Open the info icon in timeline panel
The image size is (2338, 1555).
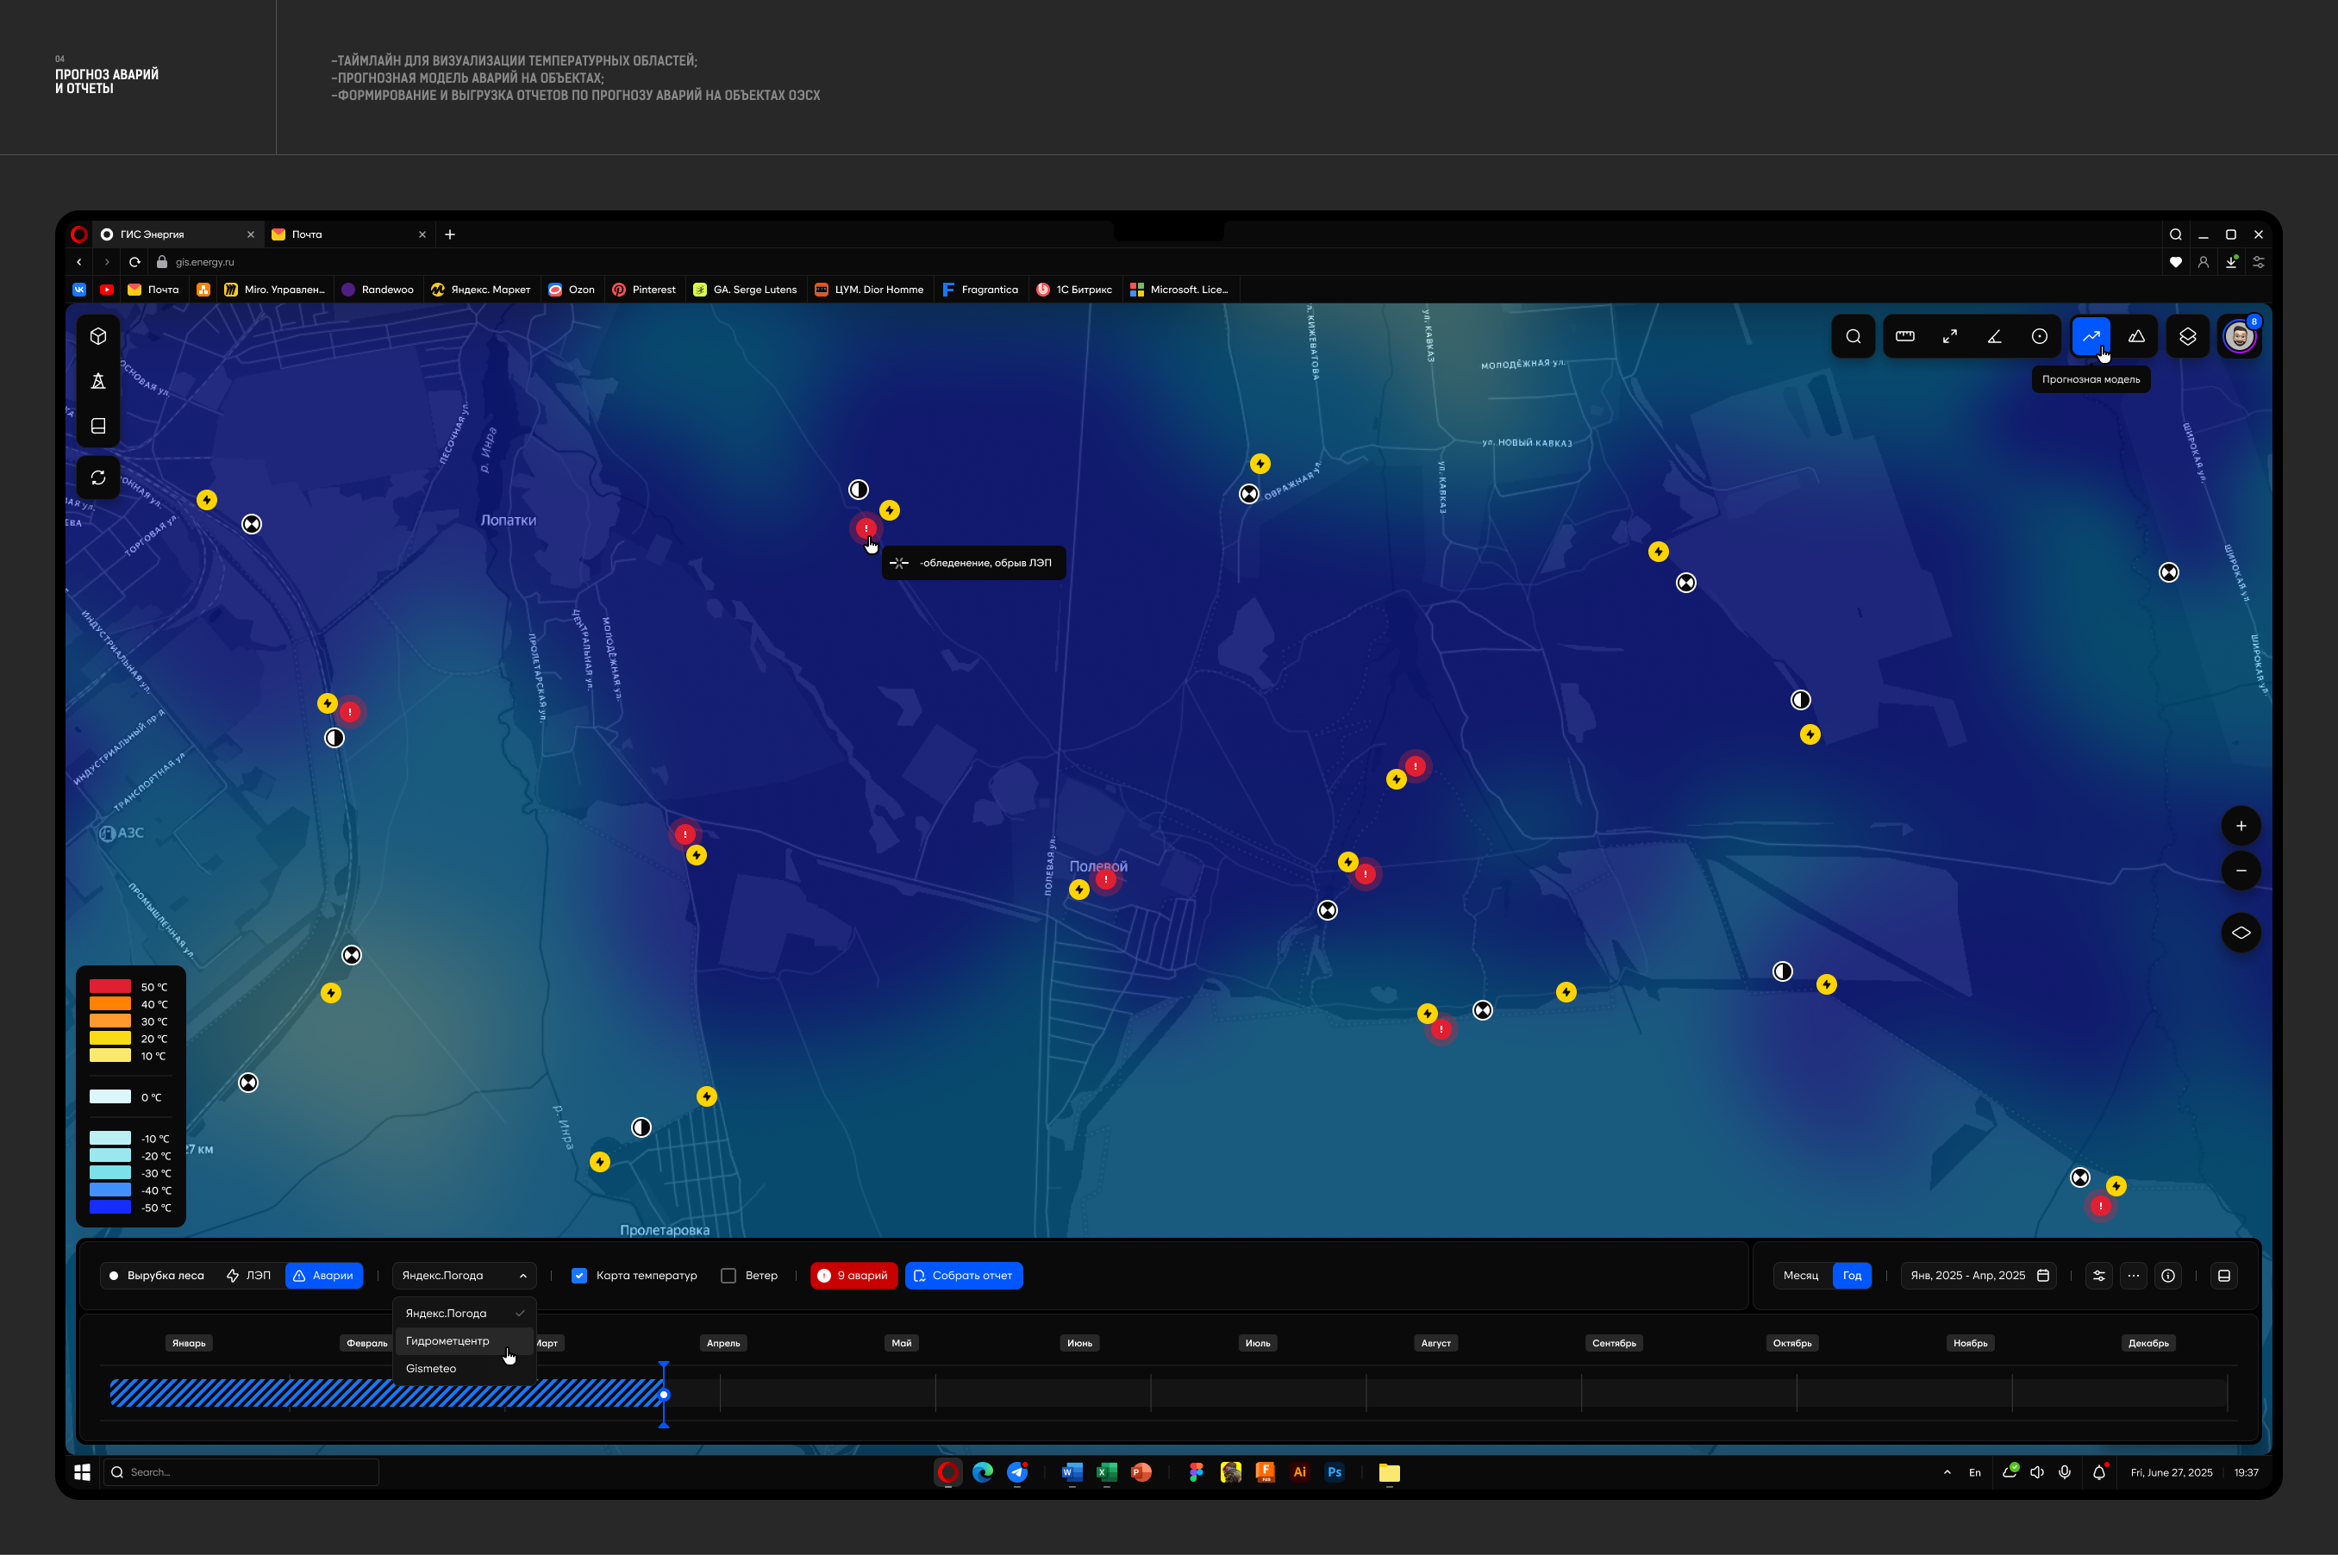[x=2168, y=1276]
